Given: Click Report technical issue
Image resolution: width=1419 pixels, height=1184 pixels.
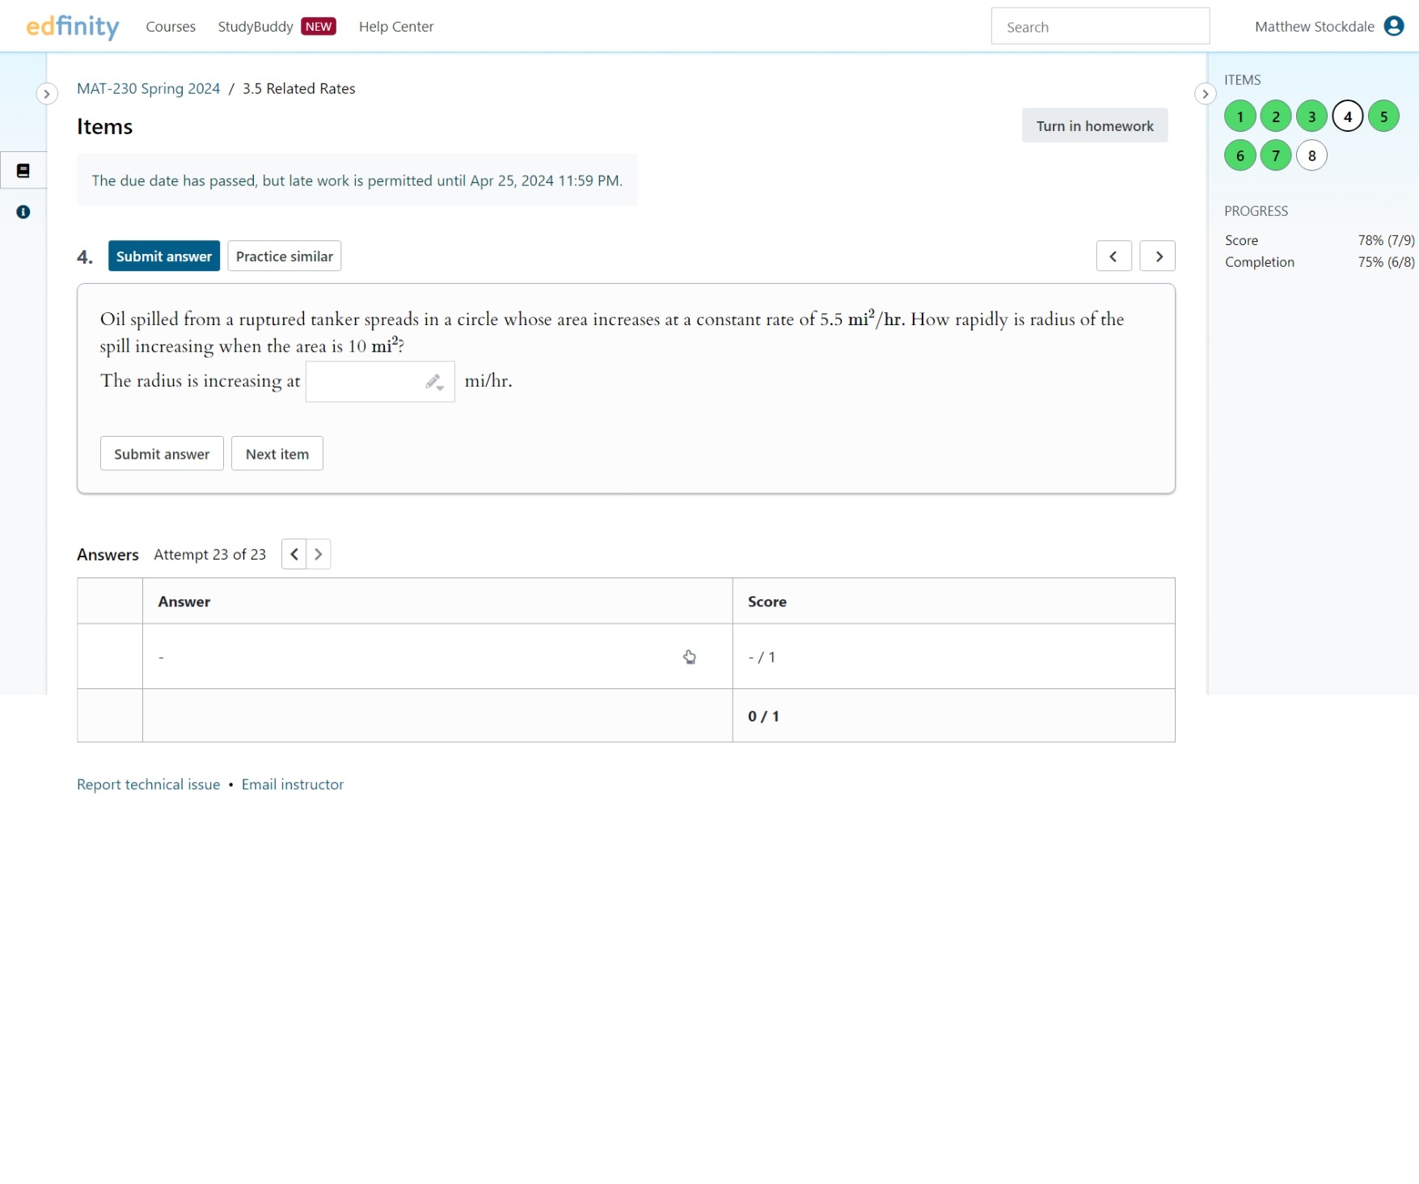Looking at the screenshot, I should click(x=149, y=784).
